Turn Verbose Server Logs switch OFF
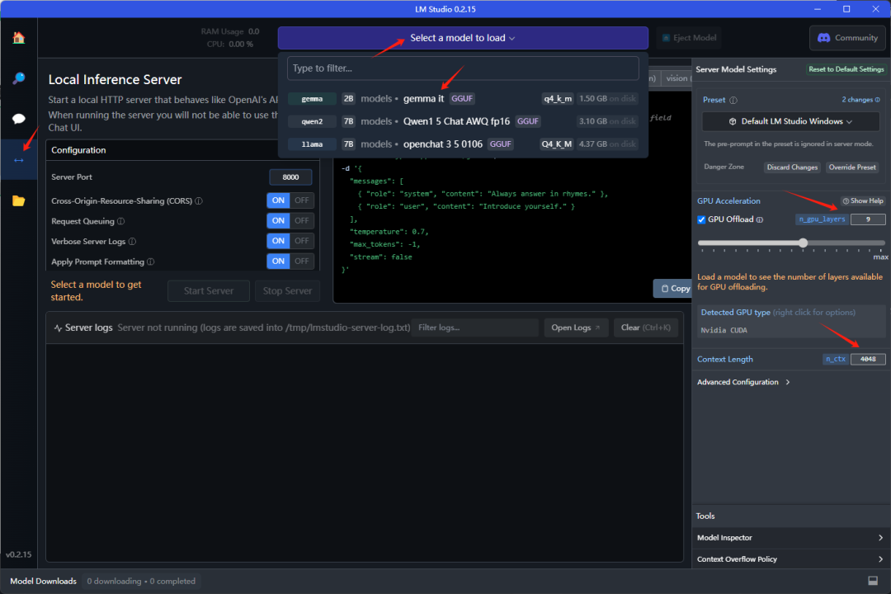This screenshot has width=891, height=594. coord(302,241)
